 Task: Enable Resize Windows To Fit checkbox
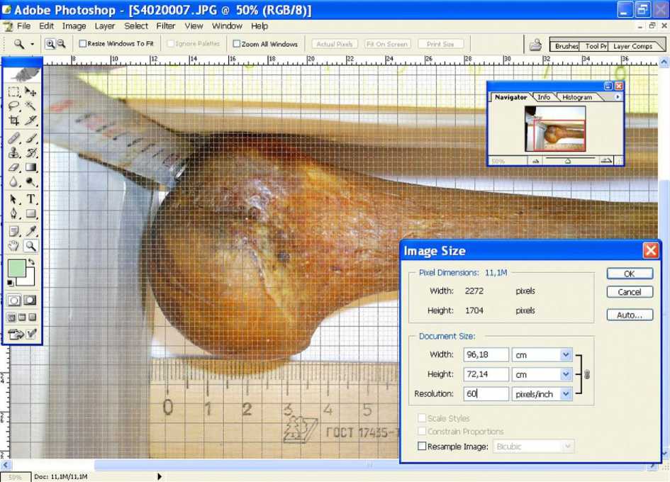point(83,43)
